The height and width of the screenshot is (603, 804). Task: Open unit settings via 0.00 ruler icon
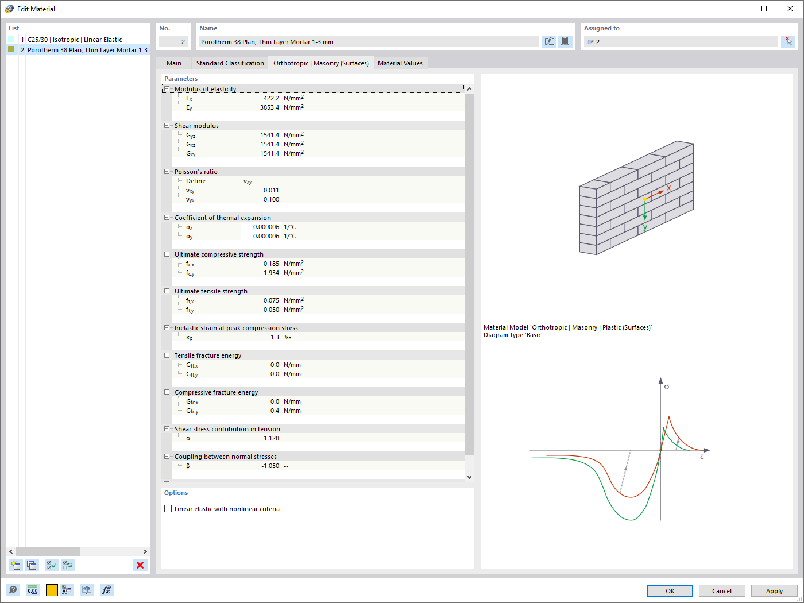[x=33, y=590]
